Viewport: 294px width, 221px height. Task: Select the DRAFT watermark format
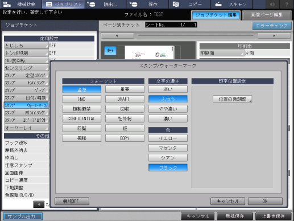pos(125,99)
